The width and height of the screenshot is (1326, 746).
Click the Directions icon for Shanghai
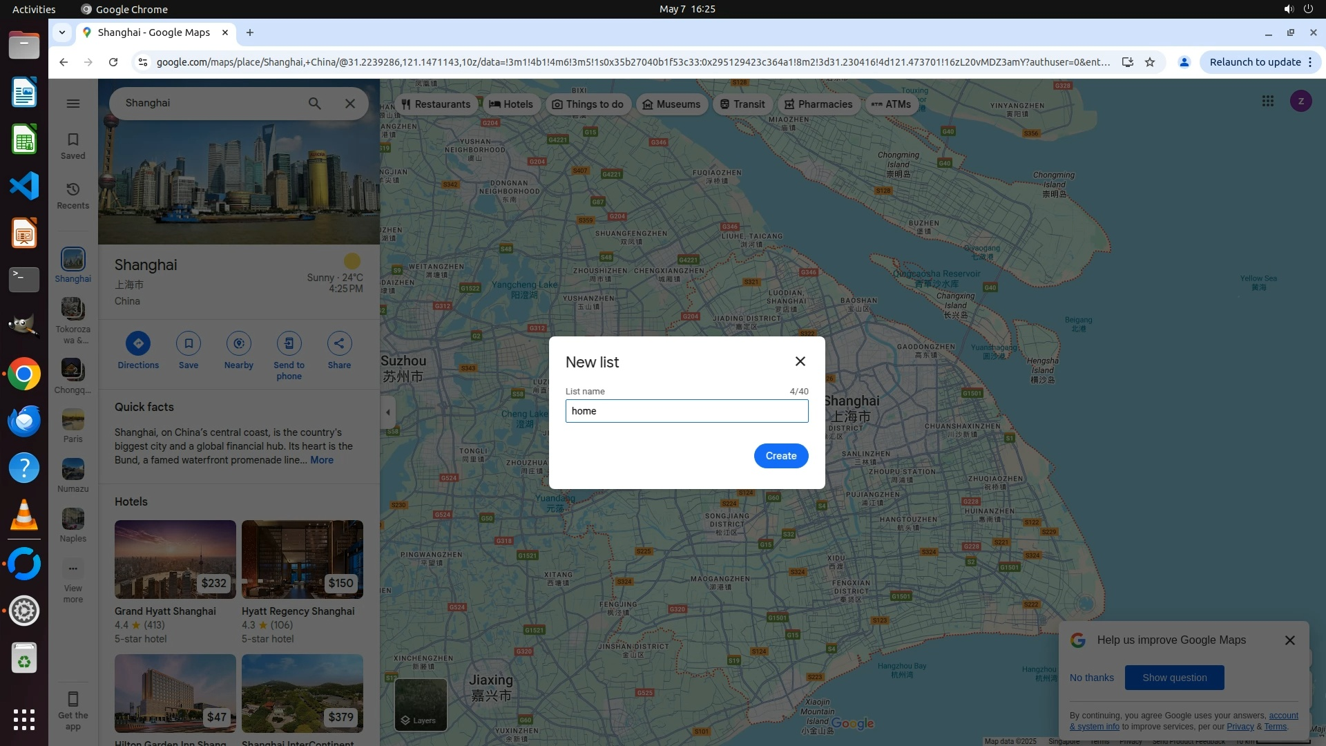(x=138, y=343)
